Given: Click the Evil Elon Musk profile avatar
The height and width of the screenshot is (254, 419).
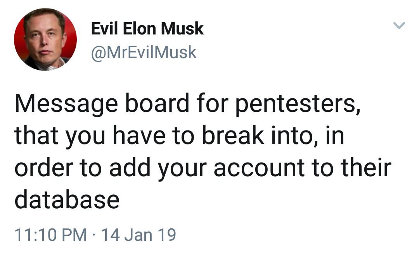Looking at the screenshot, I should 45,39.
